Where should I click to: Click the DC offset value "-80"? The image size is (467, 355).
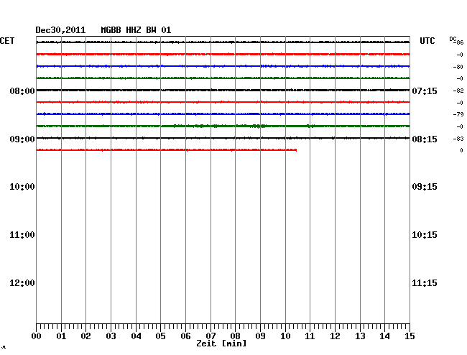click(458, 67)
